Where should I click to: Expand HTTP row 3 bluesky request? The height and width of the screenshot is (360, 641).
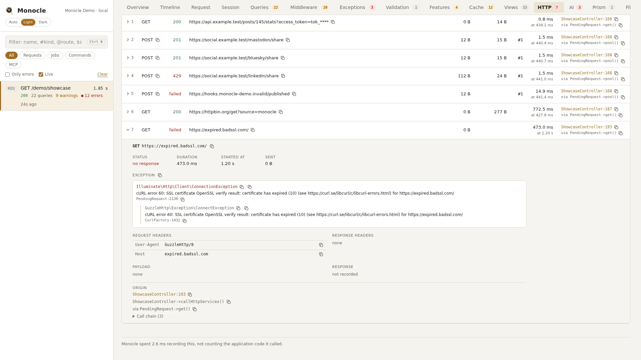coord(128,58)
